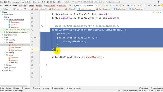Expand the manifests folder
This screenshot has height=92, width=163.
tap(2, 15)
